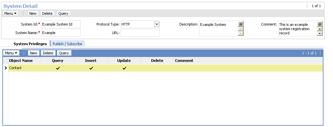Open the Protocol Type dropdown arrow

click(x=157, y=24)
